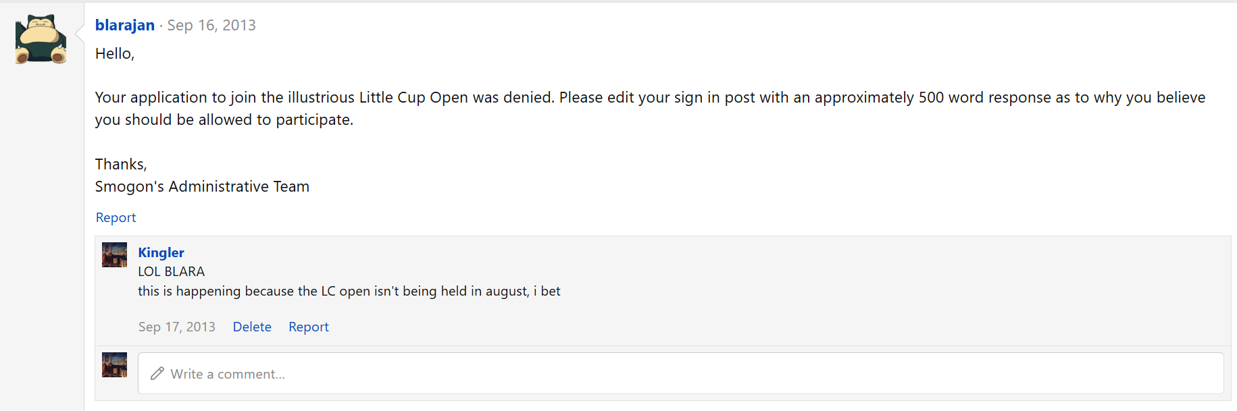Image resolution: width=1237 pixels, height=411 pixels.
Task: Open blarajan's Snorlax avatar
Action: pyautogui.click(x=41, y=39)
